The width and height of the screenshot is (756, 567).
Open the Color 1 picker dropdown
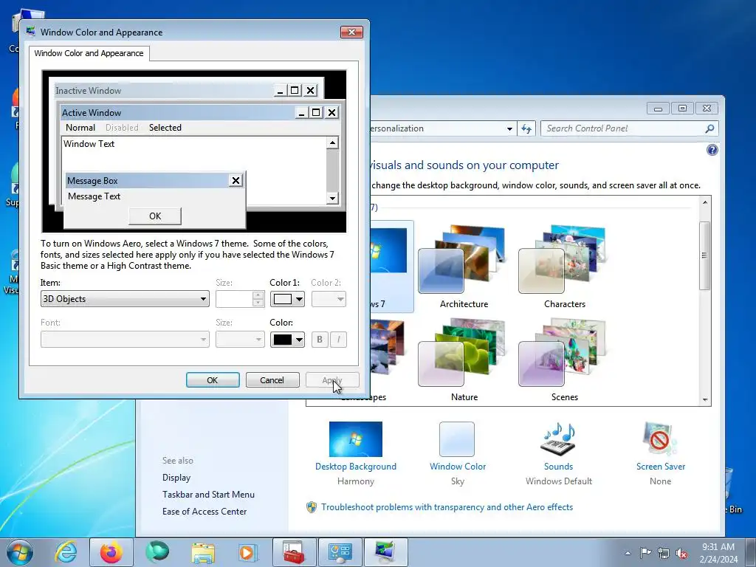[x=287, y=299]
